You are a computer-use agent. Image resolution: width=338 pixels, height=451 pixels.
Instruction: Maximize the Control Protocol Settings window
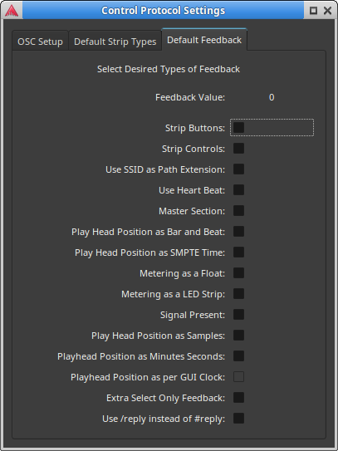tap(313, 11)
